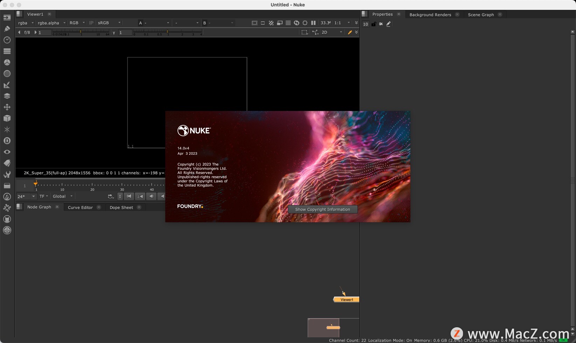
Task: Open the Cattery cat icon menu
Action: (7, 219)
